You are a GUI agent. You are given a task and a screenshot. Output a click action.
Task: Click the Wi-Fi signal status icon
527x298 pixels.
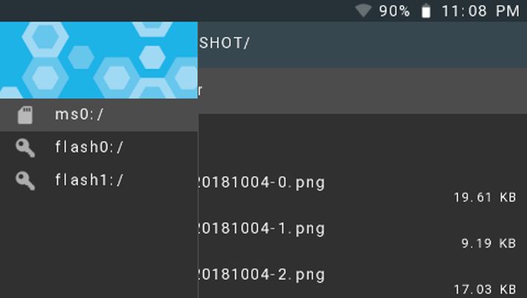tap(363, 10)
